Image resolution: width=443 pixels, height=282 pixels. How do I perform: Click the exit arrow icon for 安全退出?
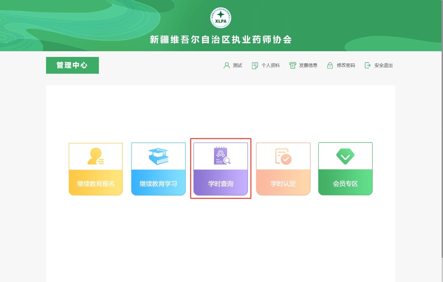[x=367, y=65]
